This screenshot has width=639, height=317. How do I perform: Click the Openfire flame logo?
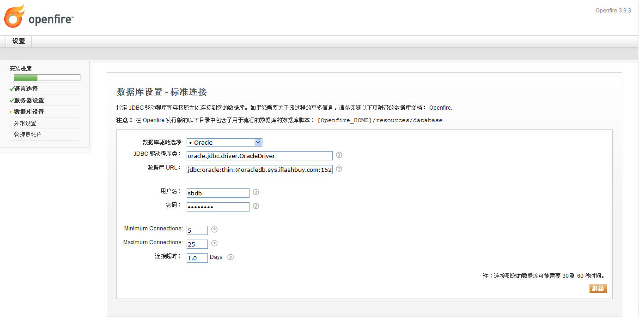14,16
